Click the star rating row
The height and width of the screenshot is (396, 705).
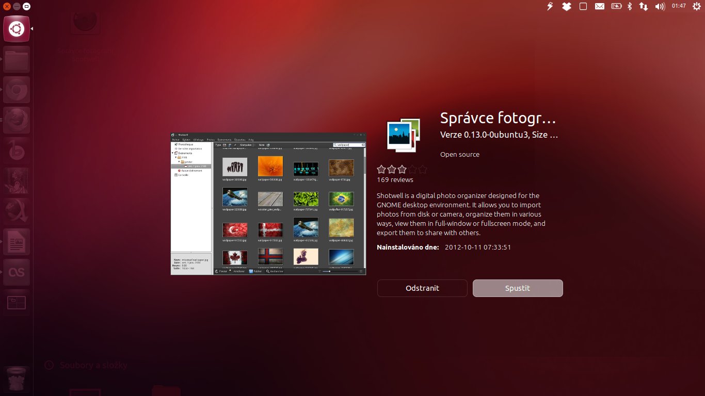point(402,169)
